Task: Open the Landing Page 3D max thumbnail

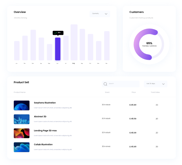Action: [22, 133]
